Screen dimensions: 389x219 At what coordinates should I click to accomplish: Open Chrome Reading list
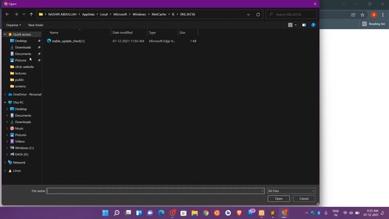(373, 24)
